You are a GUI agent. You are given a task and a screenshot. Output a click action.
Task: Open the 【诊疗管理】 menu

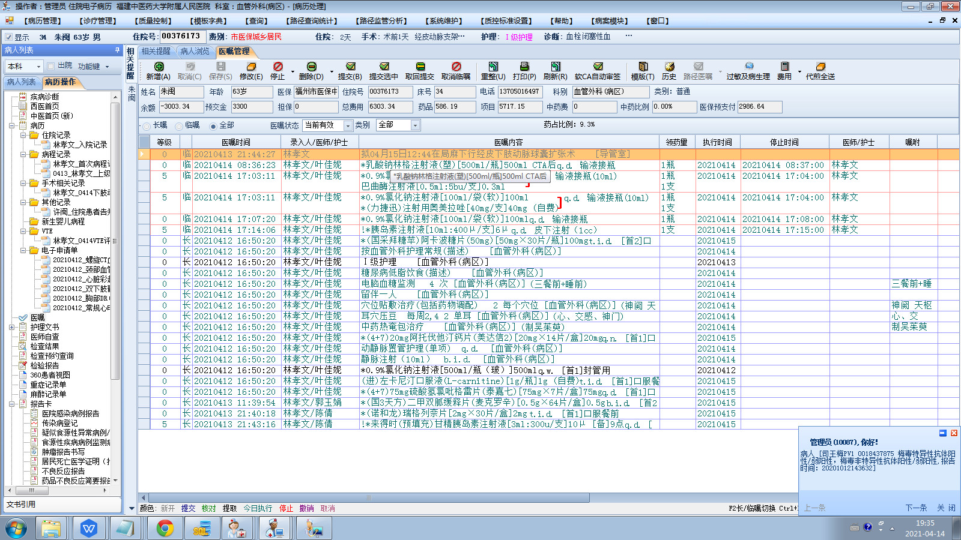tap(98, 21)
